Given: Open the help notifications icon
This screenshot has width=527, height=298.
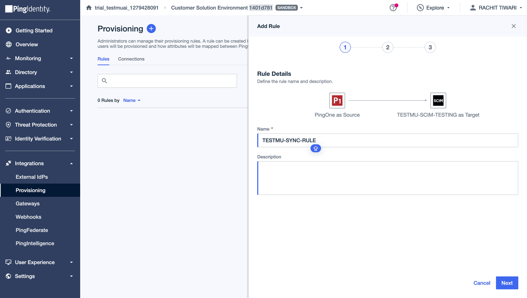Looking at the screenshot, I should [x=393, y=8].
